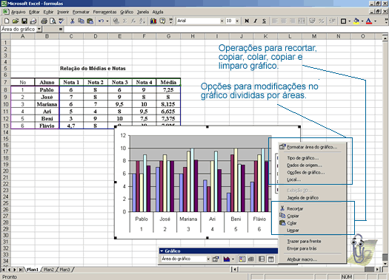Run the spelling check toolbar icon

pyautogui.click(x=61, y=21)
